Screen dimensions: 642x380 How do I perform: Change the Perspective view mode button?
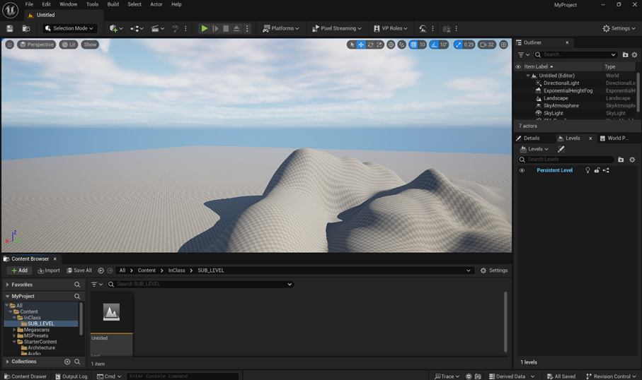point(36,44)
